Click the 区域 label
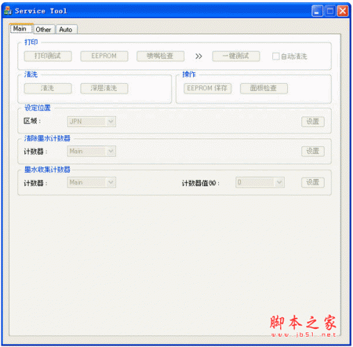Image resolution: width=353 pixels, height=347 pixels. click(x=32, y=121)
